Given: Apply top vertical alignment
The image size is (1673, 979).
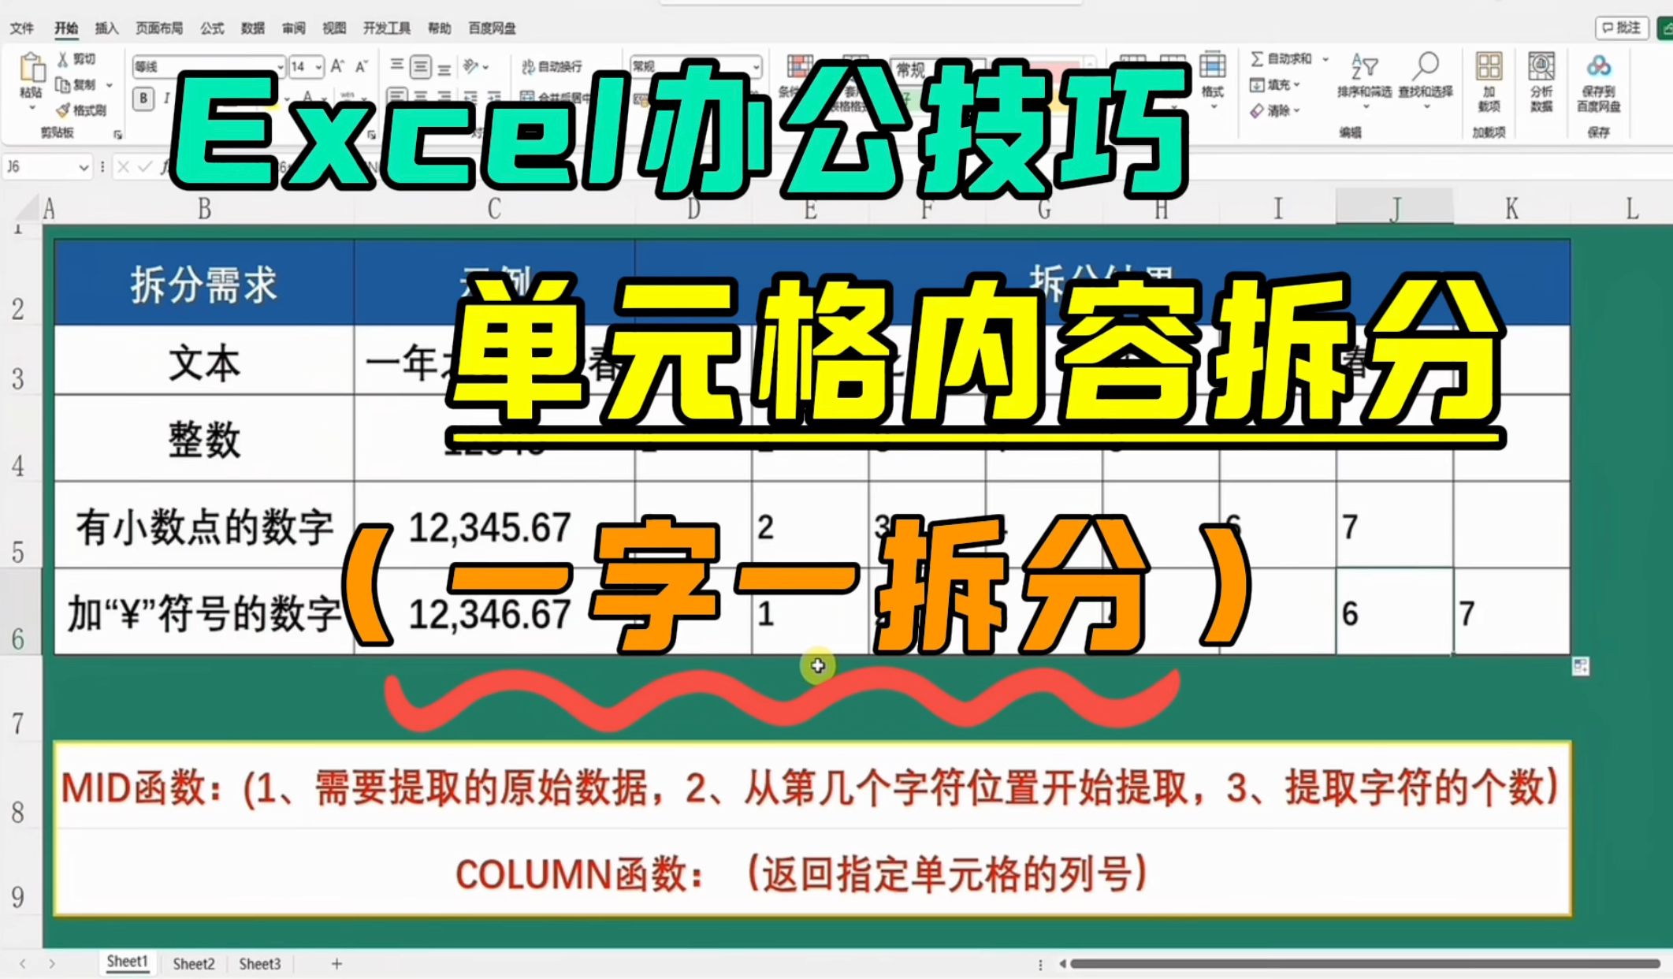Looking at the screenshot, I should [x=397, y=67].
